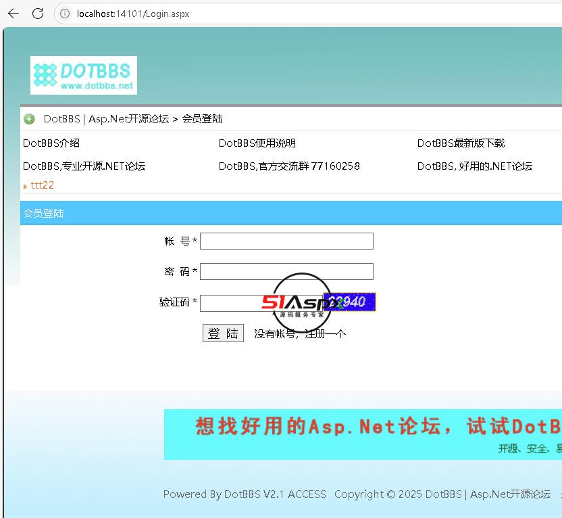Viewport: 562px width, 518px height.
Task: Click the red Asp.Net论坛 banner advertisement
Action: pyautogui.click(x=363, y=433)
